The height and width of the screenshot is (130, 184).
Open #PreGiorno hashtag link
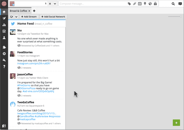[x=24, y=85]
